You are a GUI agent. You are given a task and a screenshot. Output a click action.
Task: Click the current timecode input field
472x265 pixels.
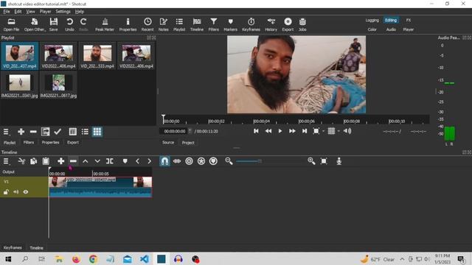(175, 131)
